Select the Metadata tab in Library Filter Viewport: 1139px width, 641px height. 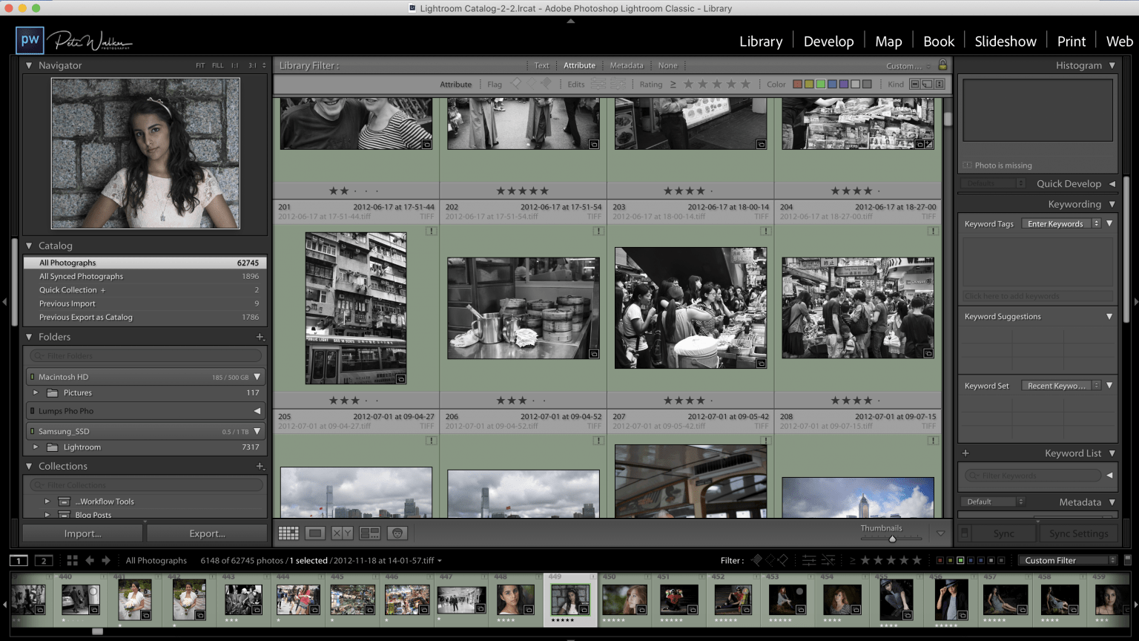pyautogui.click(x=627, y=65)
